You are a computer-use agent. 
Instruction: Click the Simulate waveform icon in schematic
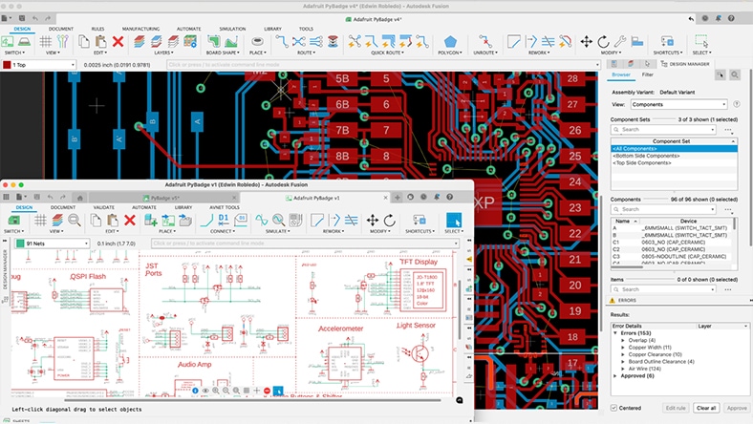(x=261, y=221)
